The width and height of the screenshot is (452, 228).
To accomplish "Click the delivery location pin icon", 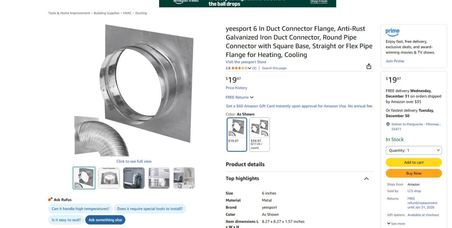I will coord(388,125).
